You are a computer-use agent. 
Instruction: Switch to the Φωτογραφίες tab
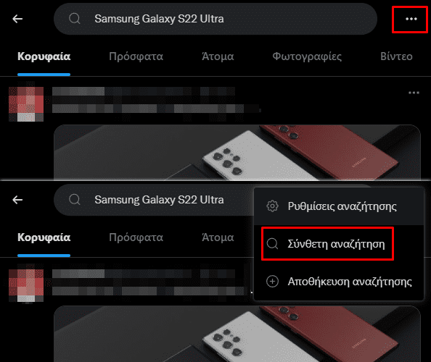(x=307, y=56)
